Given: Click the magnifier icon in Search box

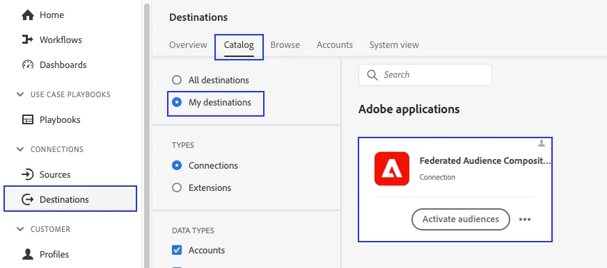Looking at the screenshot, I should click(x=372, y=75).
